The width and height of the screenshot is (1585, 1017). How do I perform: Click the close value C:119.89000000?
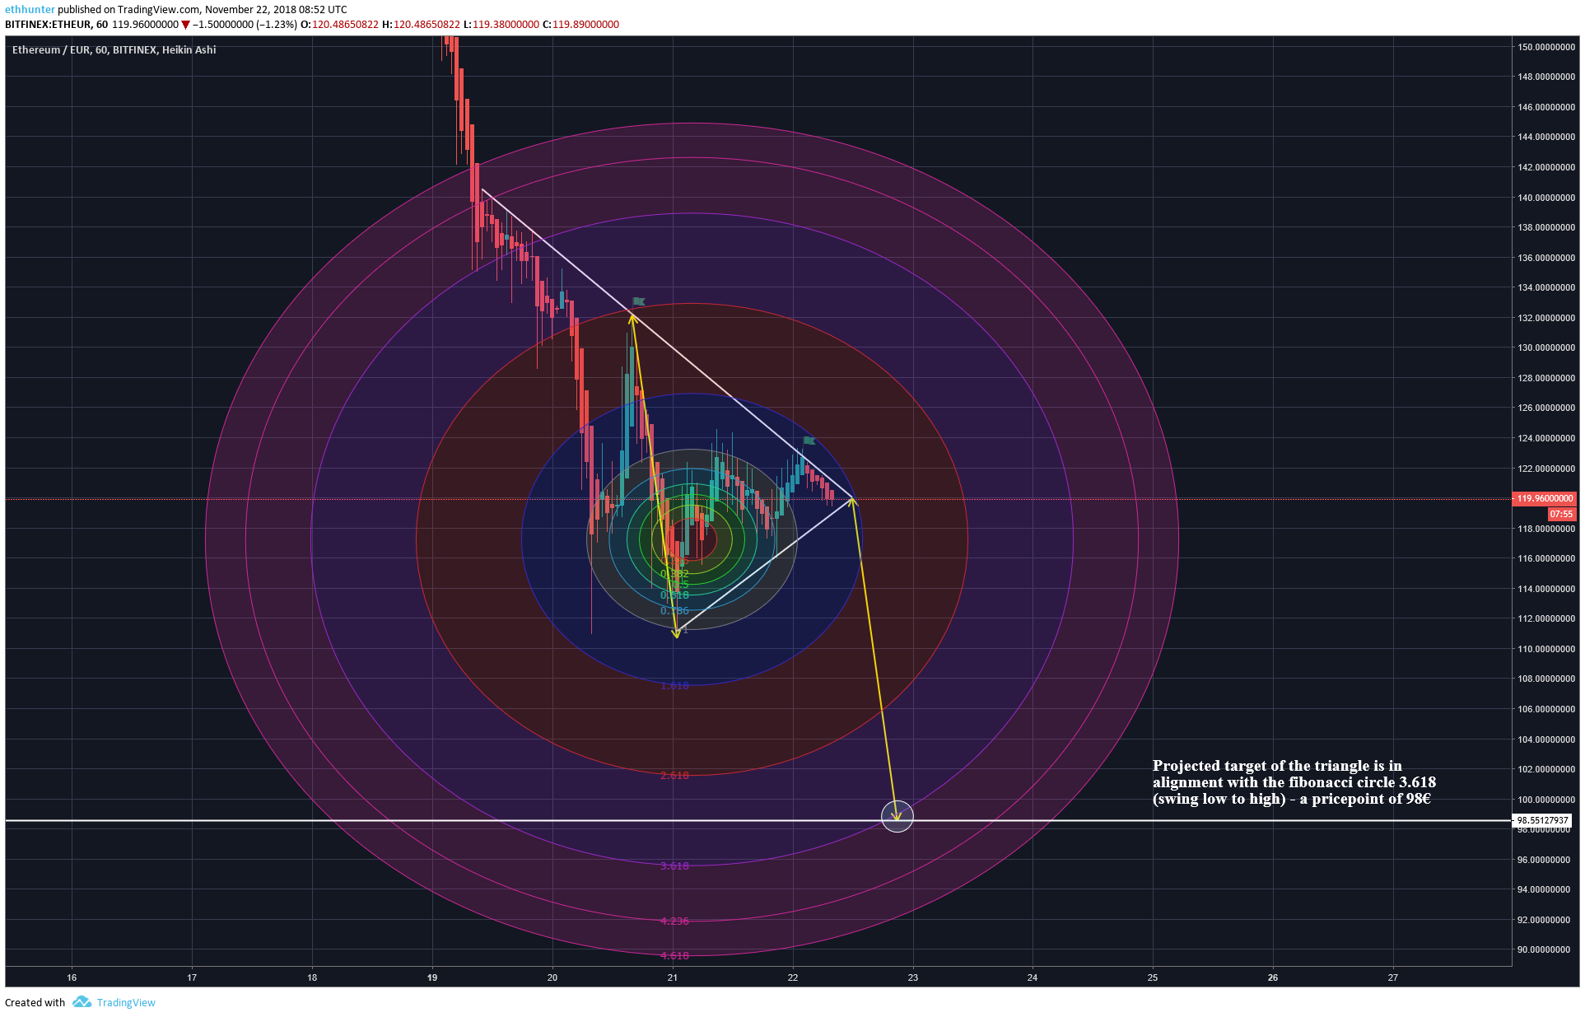point(581,25)
